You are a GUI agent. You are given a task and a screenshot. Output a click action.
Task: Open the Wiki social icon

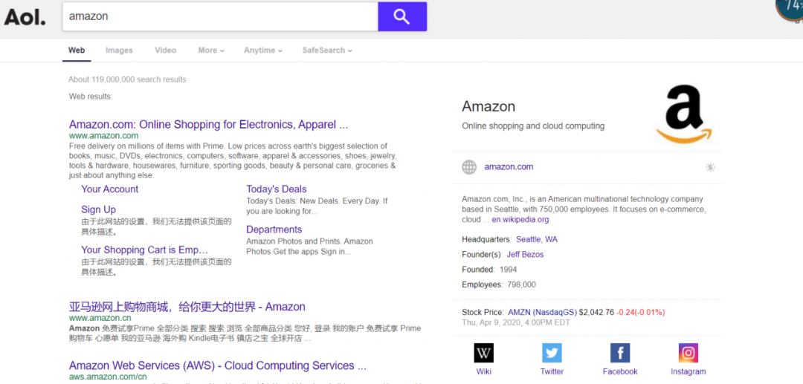click(483, 353)
